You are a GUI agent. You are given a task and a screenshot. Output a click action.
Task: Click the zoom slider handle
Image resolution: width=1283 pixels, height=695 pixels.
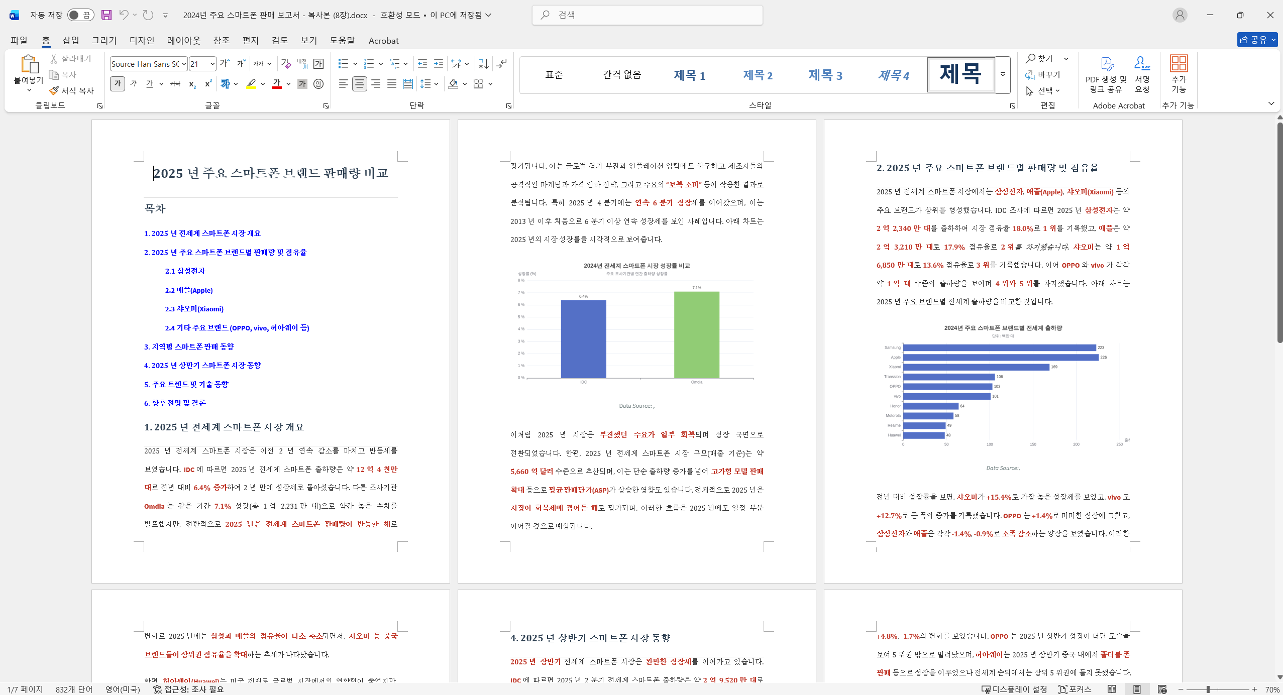tap(1208, 689)
